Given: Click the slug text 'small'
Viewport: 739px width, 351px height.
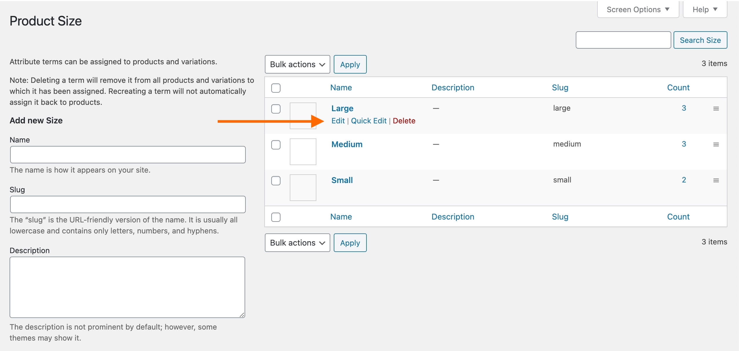Looking at the screenshot, I should point(562,180).
